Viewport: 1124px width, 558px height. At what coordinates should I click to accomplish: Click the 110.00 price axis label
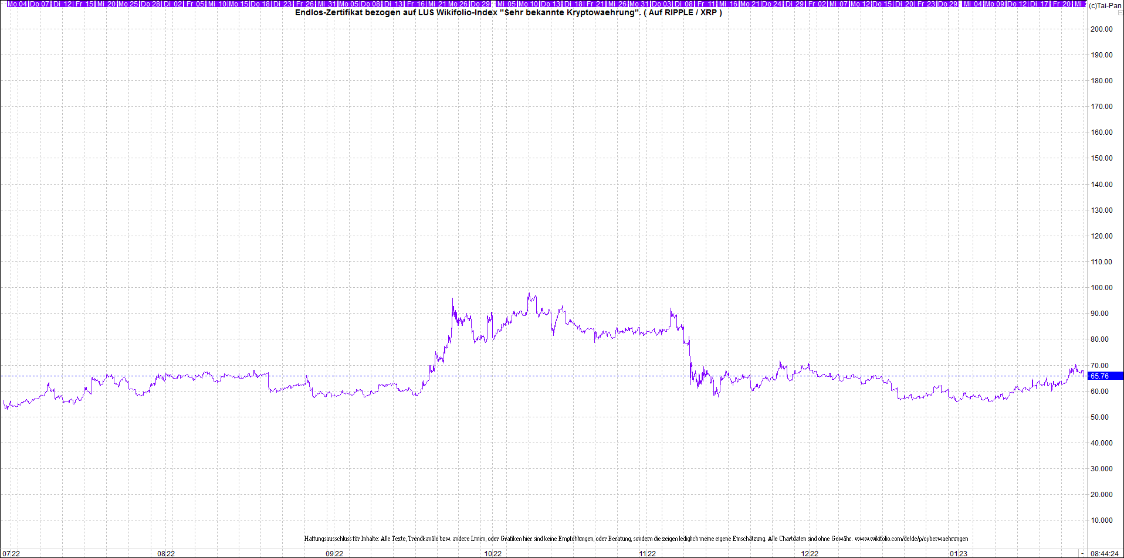coord(1101,261)
